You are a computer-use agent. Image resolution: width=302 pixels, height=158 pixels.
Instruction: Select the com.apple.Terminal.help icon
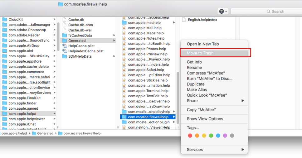coord(124,91)
